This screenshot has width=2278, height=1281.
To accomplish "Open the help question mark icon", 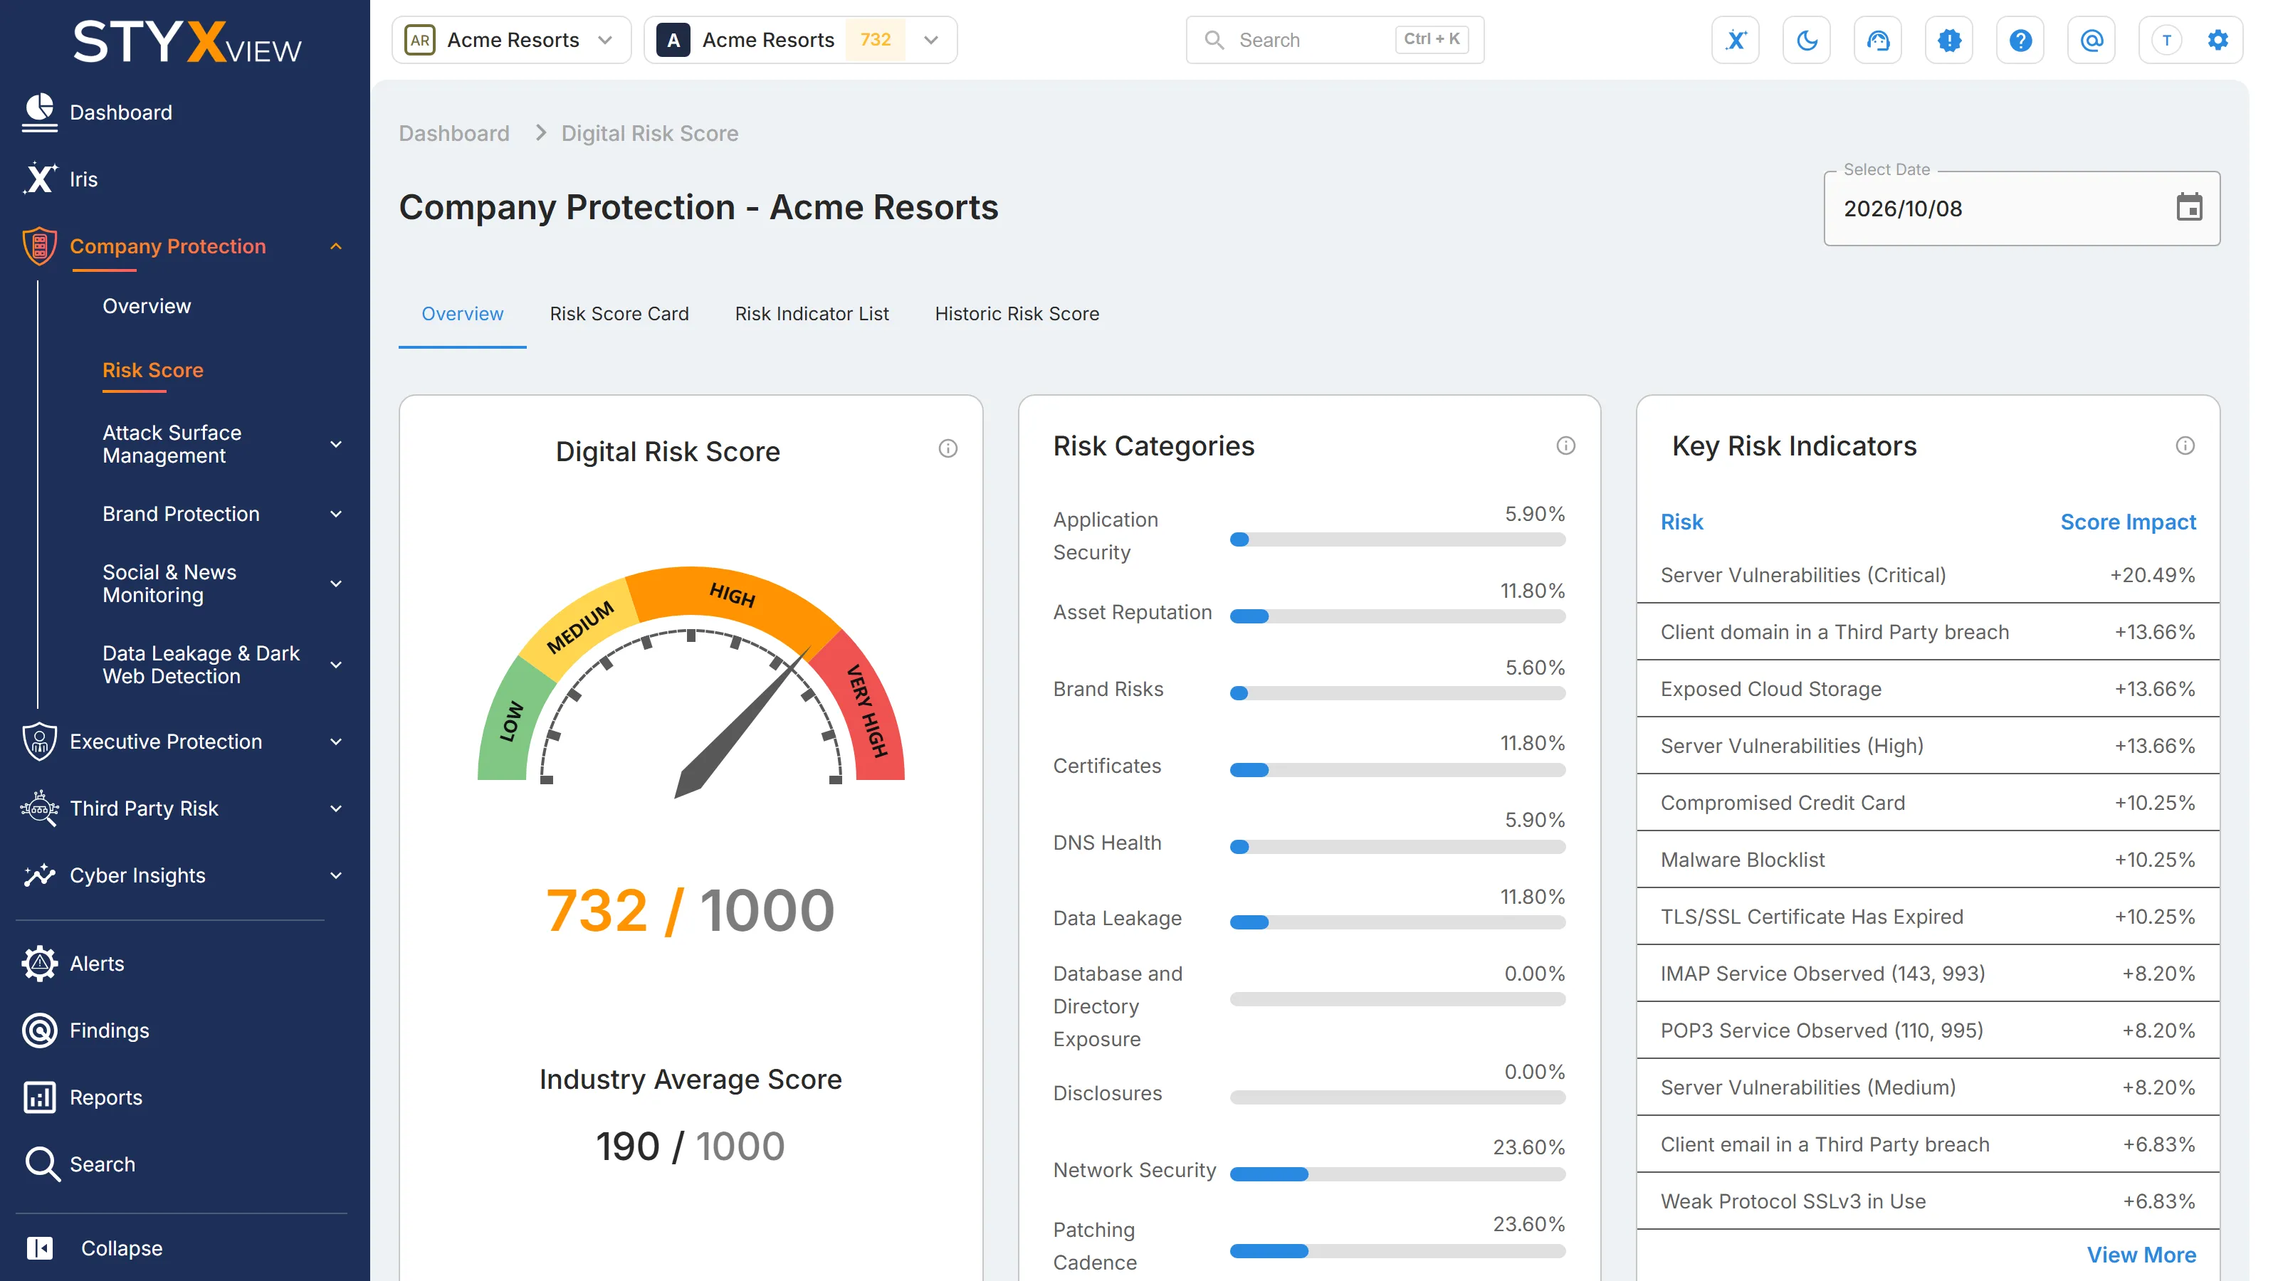I will click(x=2021, y=40).
